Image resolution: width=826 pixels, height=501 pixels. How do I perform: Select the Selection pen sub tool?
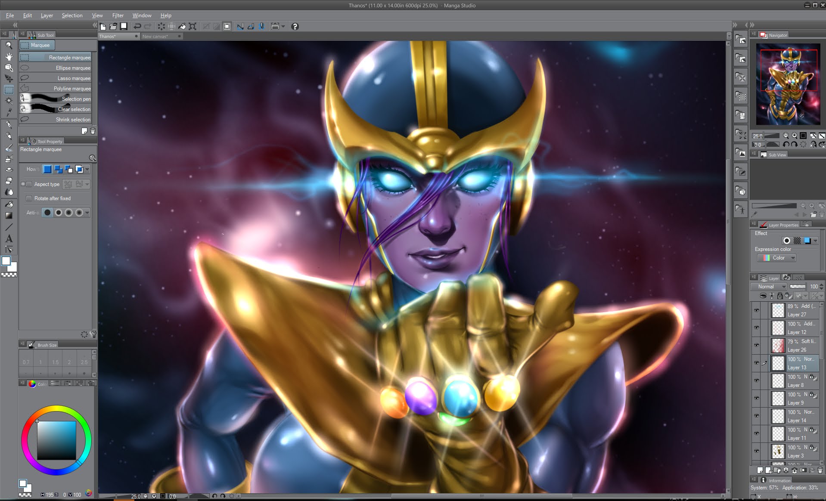57,99
